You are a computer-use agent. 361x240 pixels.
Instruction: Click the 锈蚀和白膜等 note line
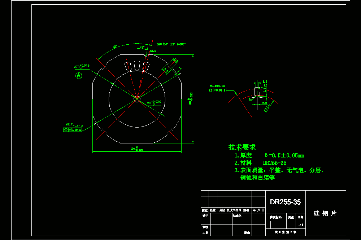257,177
